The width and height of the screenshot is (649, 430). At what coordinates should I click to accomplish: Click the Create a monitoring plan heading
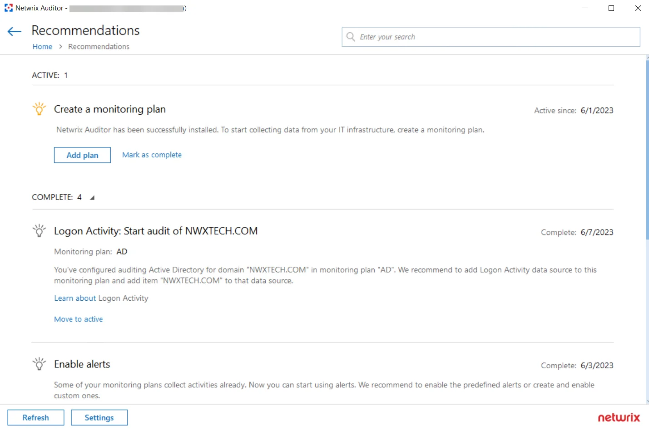pyautogui.click(x=110, y=109)
